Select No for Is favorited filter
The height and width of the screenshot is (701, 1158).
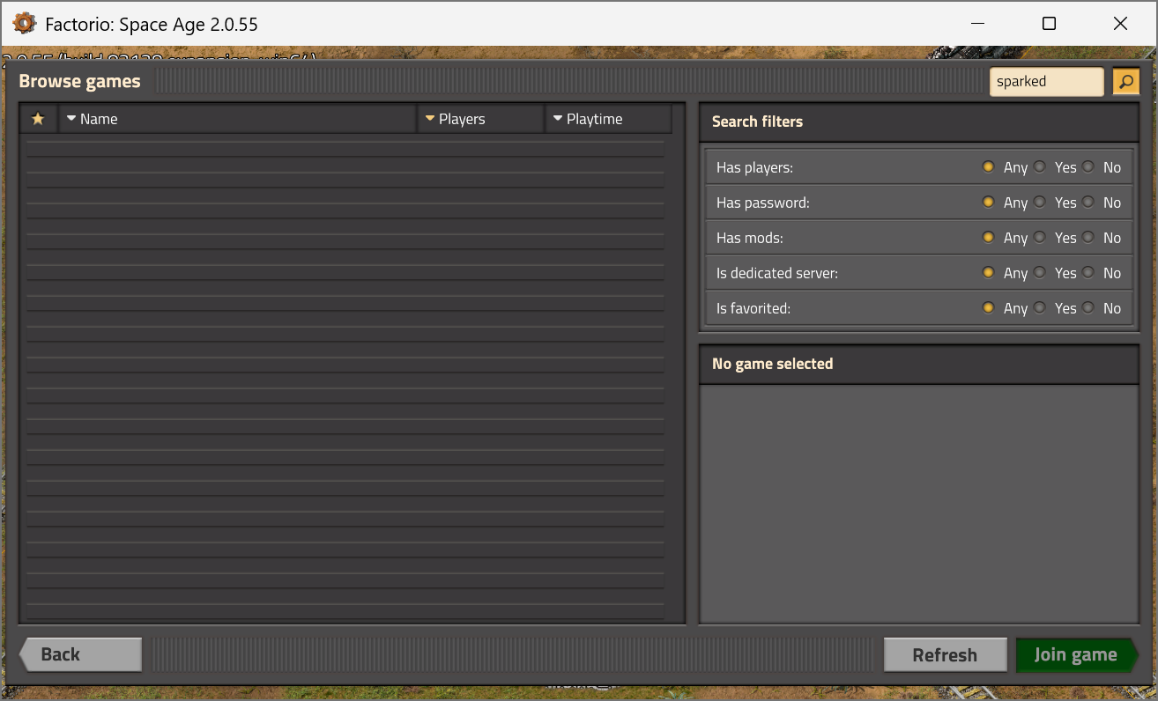[1088, 307]
